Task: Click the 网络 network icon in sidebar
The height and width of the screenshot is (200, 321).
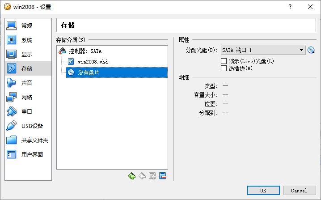Action: (x=12, y=97)
